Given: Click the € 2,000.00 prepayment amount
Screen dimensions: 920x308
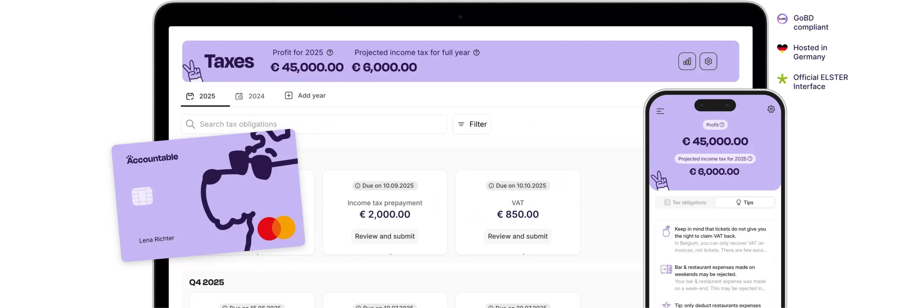Looking at the screenshot, I should tap(385, 214).
